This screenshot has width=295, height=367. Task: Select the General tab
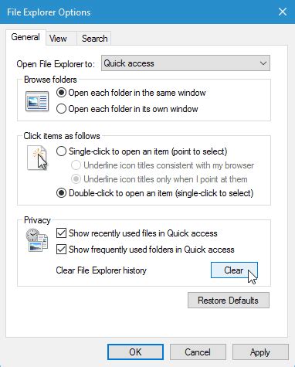pyautogui.click(x=25, y=37)
